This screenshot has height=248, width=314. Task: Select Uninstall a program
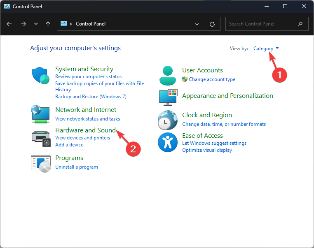[x=77, y=167]
